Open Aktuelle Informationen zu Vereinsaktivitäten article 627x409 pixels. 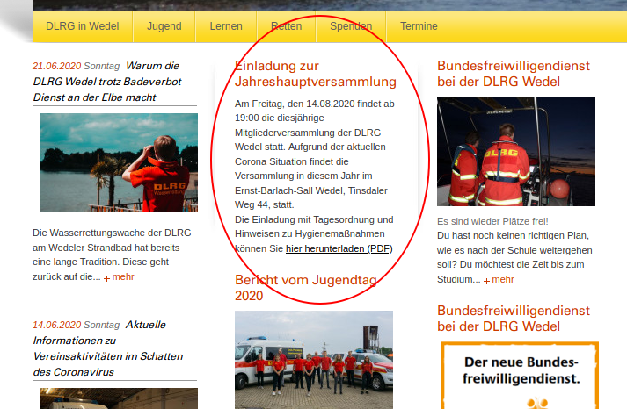[108, 348]
